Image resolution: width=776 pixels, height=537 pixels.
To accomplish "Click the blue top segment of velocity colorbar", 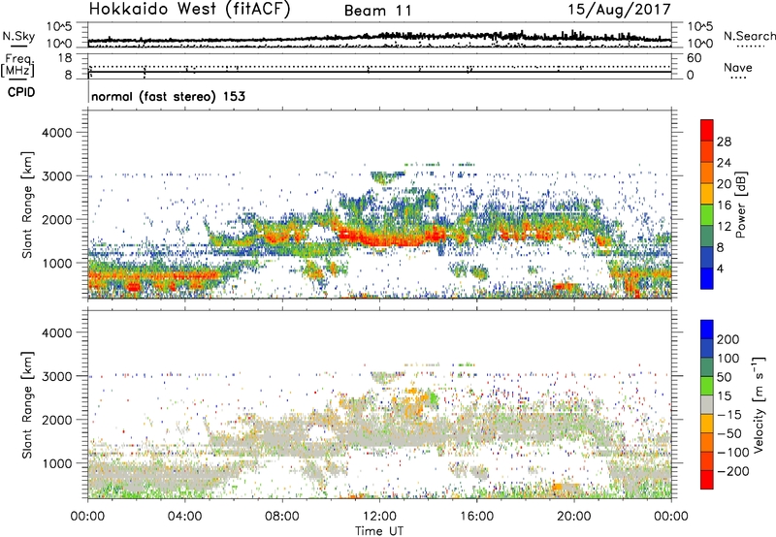I will pyautogui.click(x=707, y=330).
